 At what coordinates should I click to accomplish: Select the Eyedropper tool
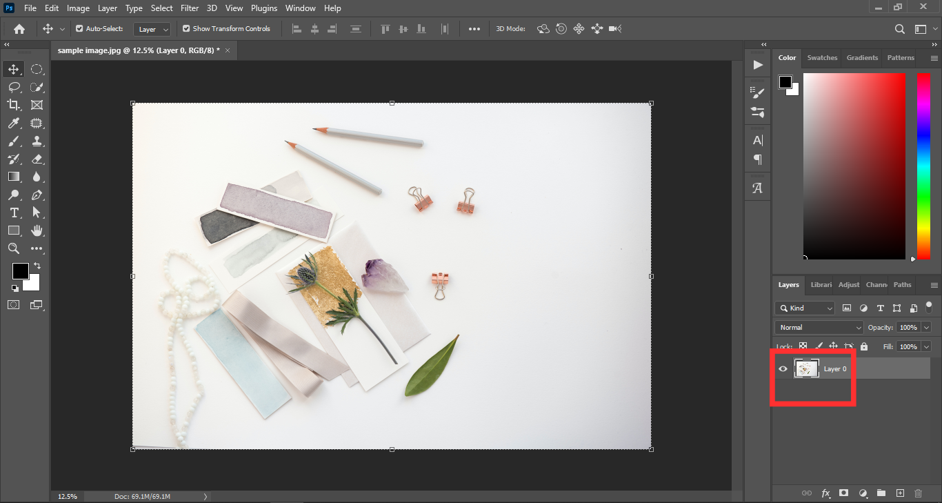13,123
